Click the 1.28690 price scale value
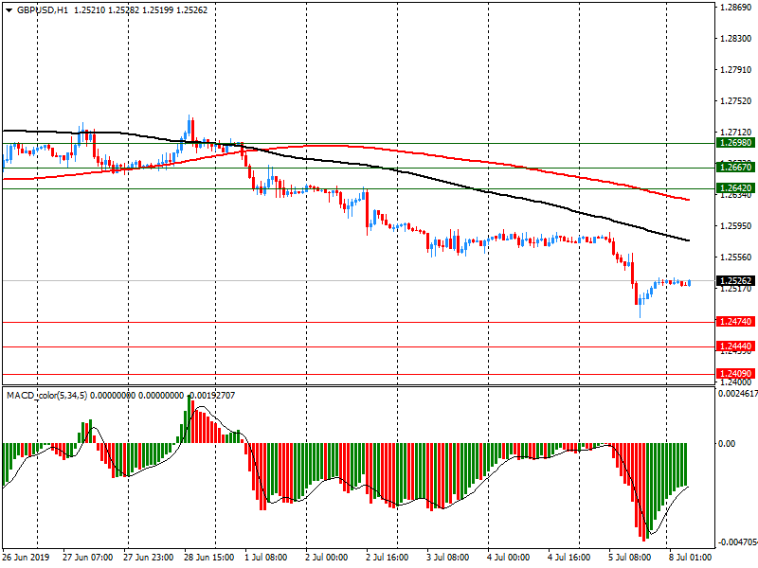The image size is (758, 568). pyautogui.click(x=736, y=8)
